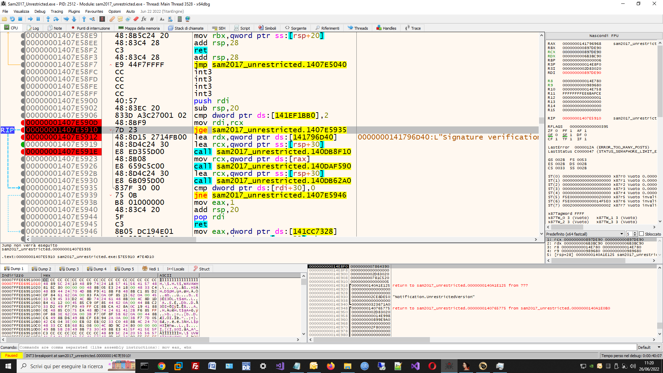
Task: Click the Step over toolbar icon
Action: click(x=56, y=19)
